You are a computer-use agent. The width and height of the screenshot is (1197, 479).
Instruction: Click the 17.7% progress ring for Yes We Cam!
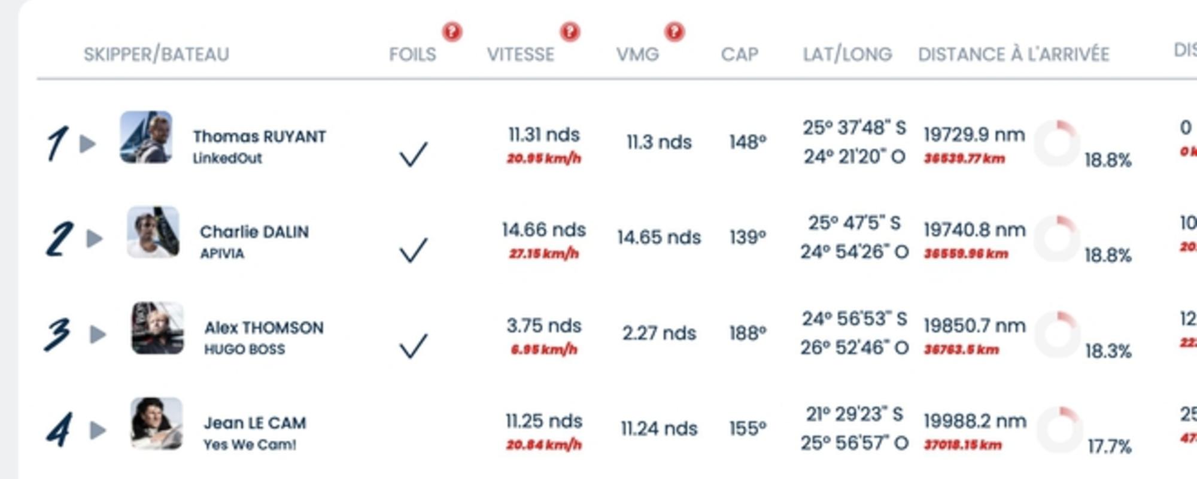[x=1059, y=430]
